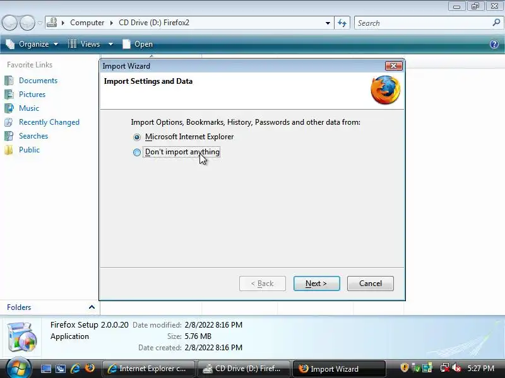505x378 pixels.
Task: Open the Organize dropdown menu
Action: [x=32, y=44]
